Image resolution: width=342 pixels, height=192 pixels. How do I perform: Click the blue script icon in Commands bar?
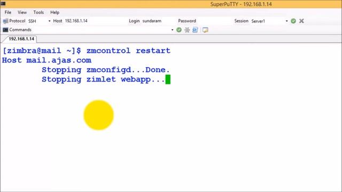point(195,30)
